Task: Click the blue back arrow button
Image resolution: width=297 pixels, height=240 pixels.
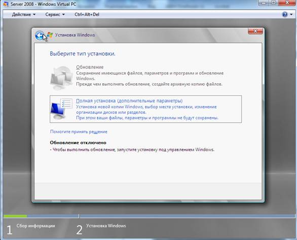Action: (40, 36)
